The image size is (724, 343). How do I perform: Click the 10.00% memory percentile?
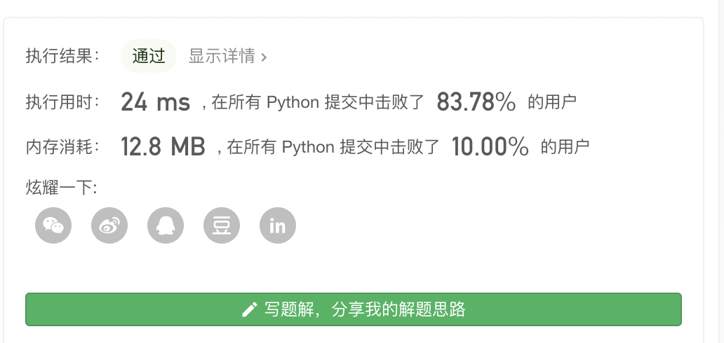pos(490,147)
